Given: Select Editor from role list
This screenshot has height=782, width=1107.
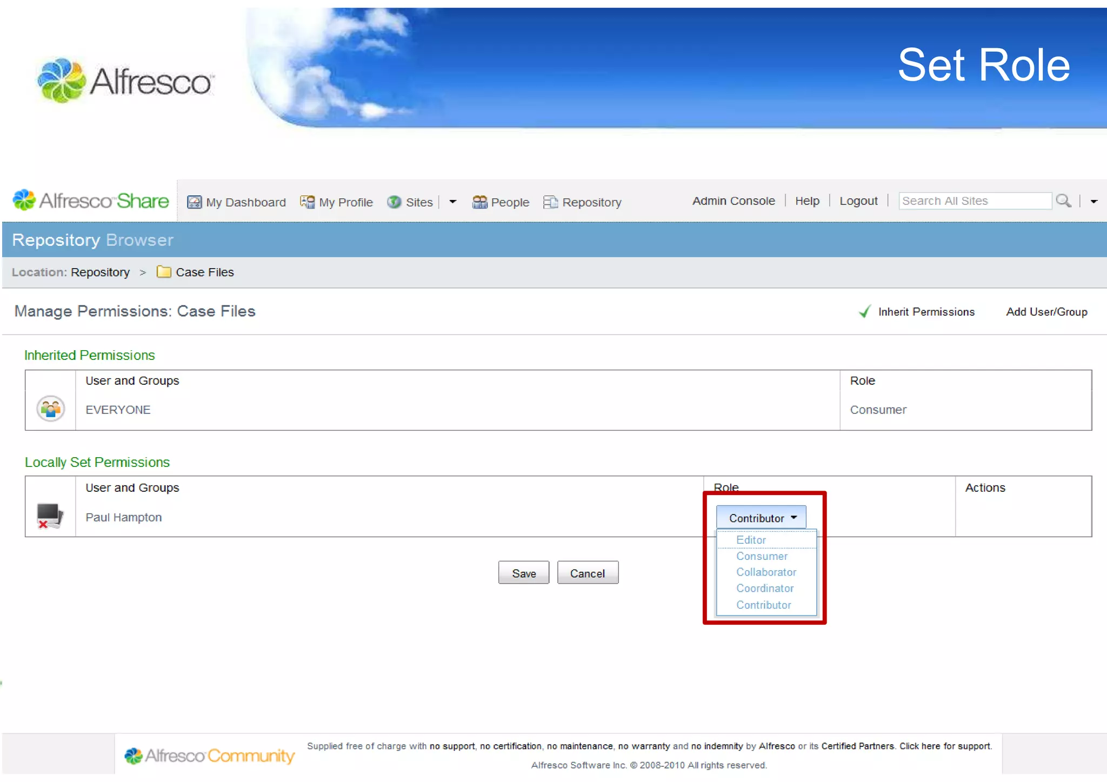Looking at the screenshot, I should tap(751, 540).
